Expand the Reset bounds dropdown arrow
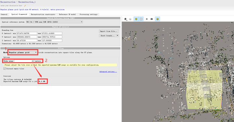Image resolution: width=234 pixels, height=122 pixels. [x=117, y=35]
